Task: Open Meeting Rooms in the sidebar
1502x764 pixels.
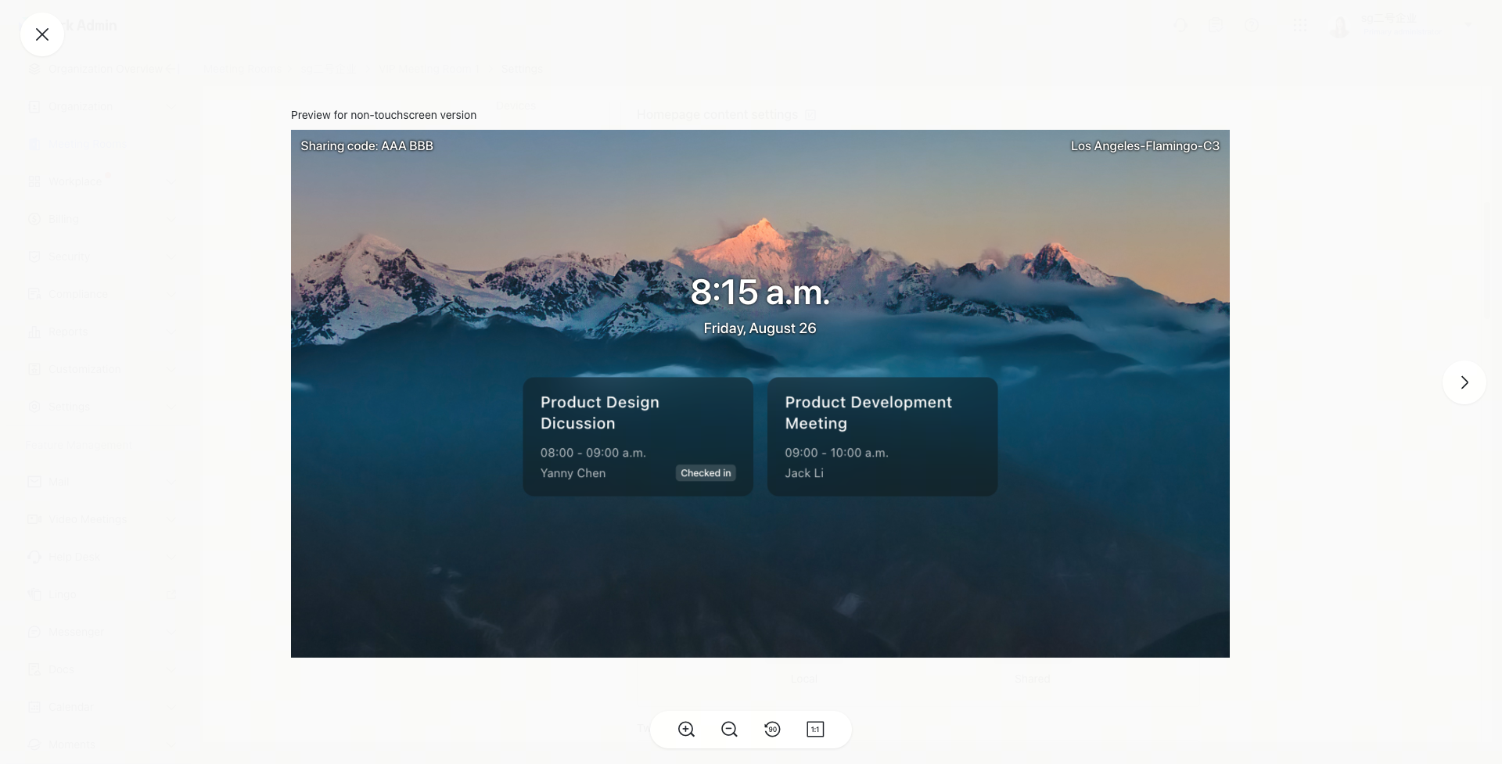Action: [x=86, y=144]
